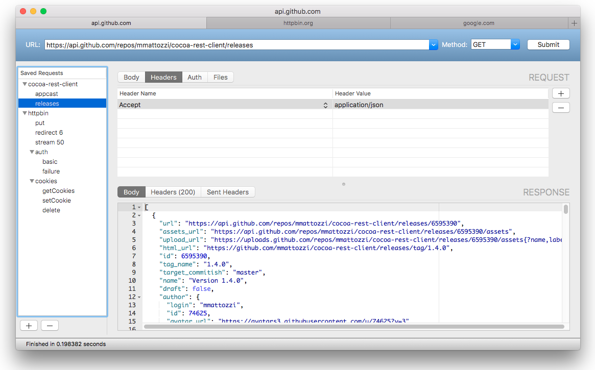The height and width of the screenshot is (370, 595).
Task: Click the yellow minimize window button
Action: coord(33,11)
